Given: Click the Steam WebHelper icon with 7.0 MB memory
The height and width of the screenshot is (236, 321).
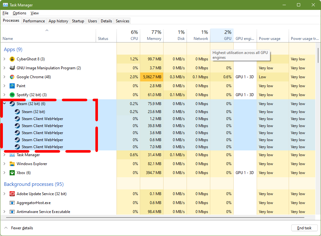Looking at the screenshot, I should pos(17,147).
